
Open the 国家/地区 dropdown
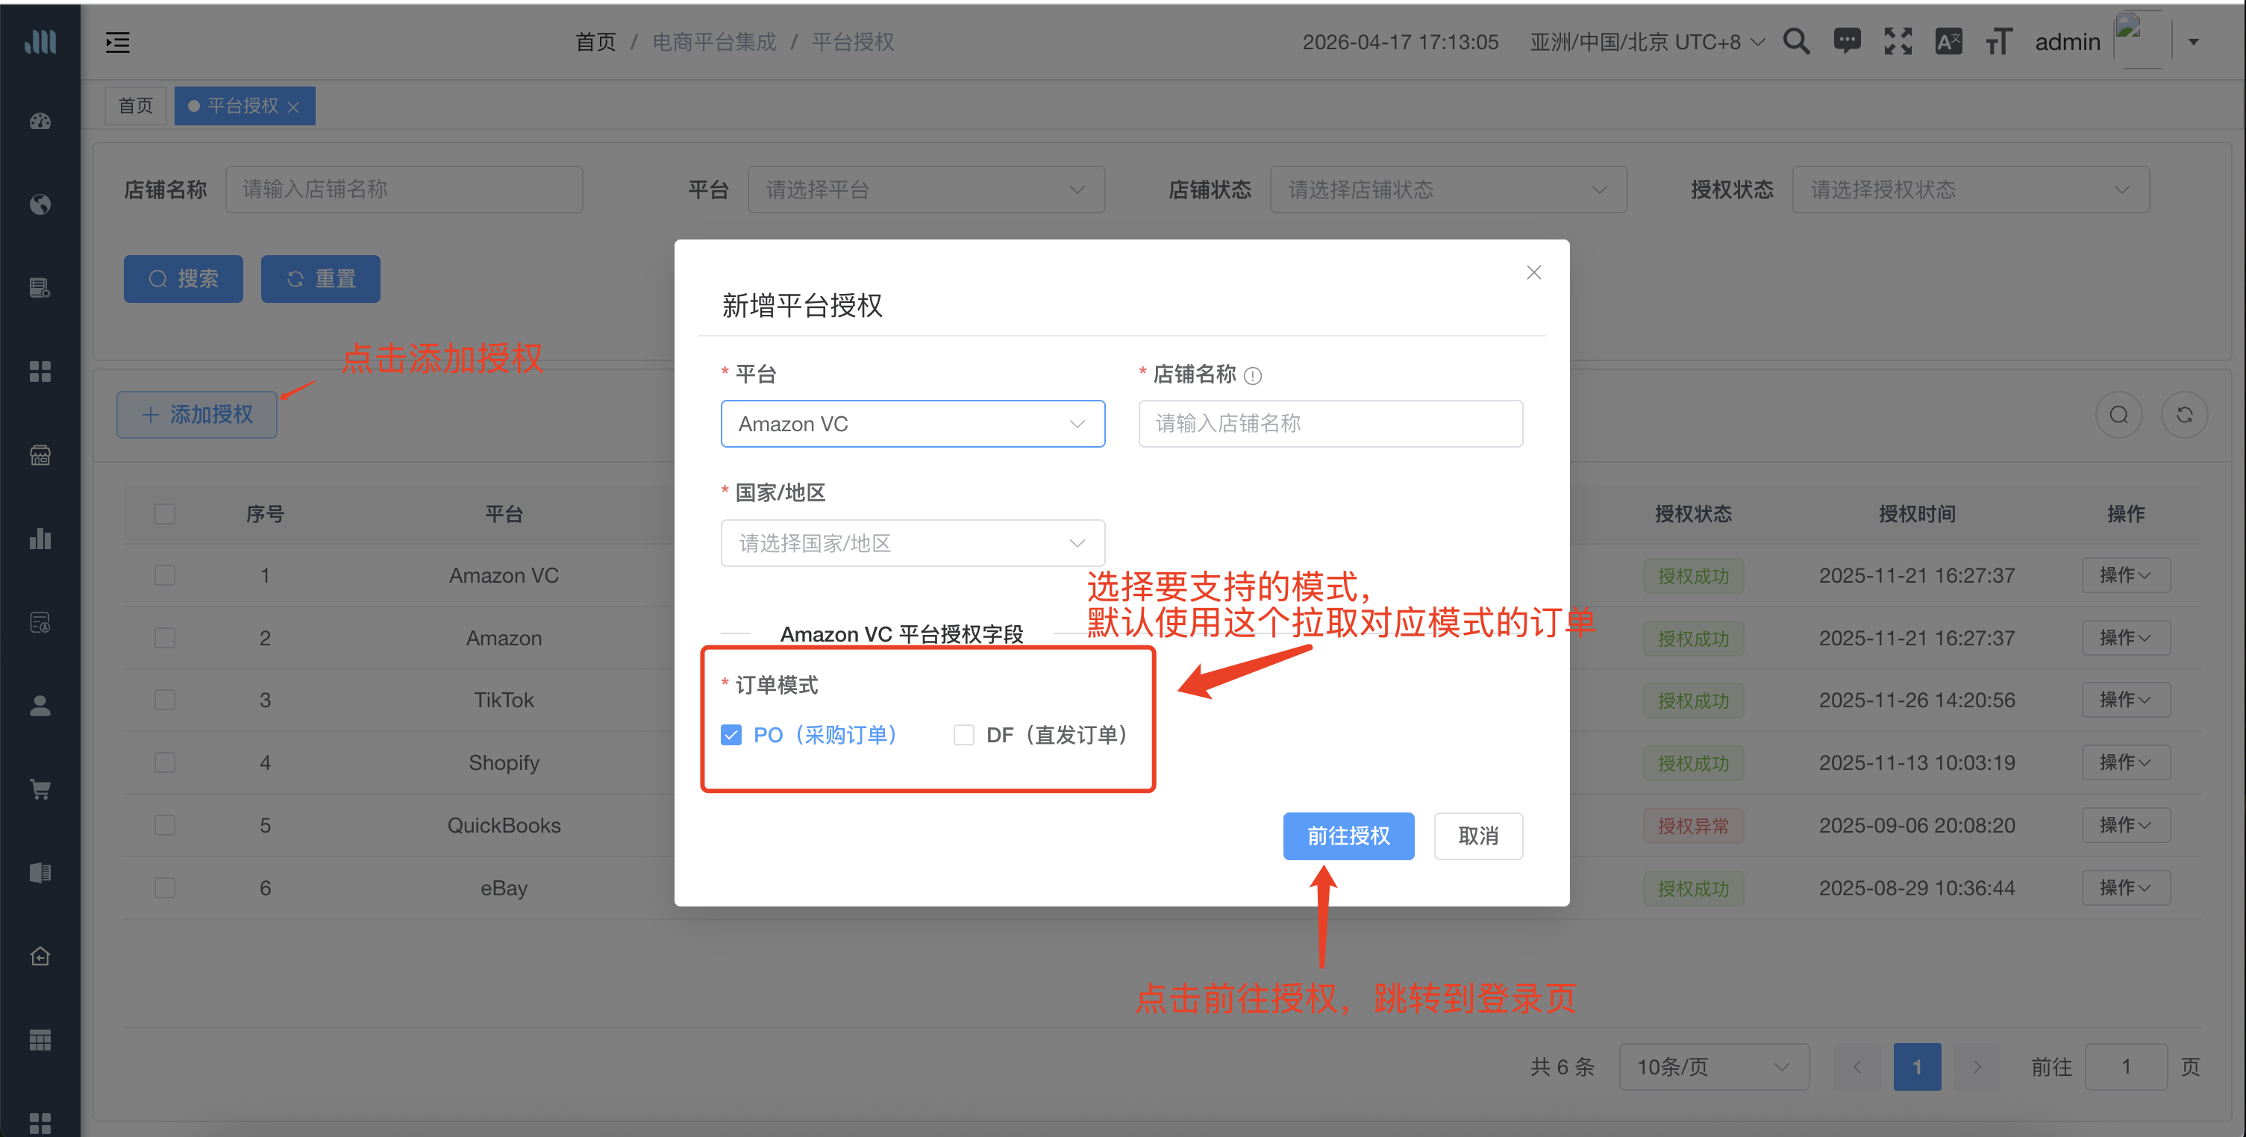(913, 543)
